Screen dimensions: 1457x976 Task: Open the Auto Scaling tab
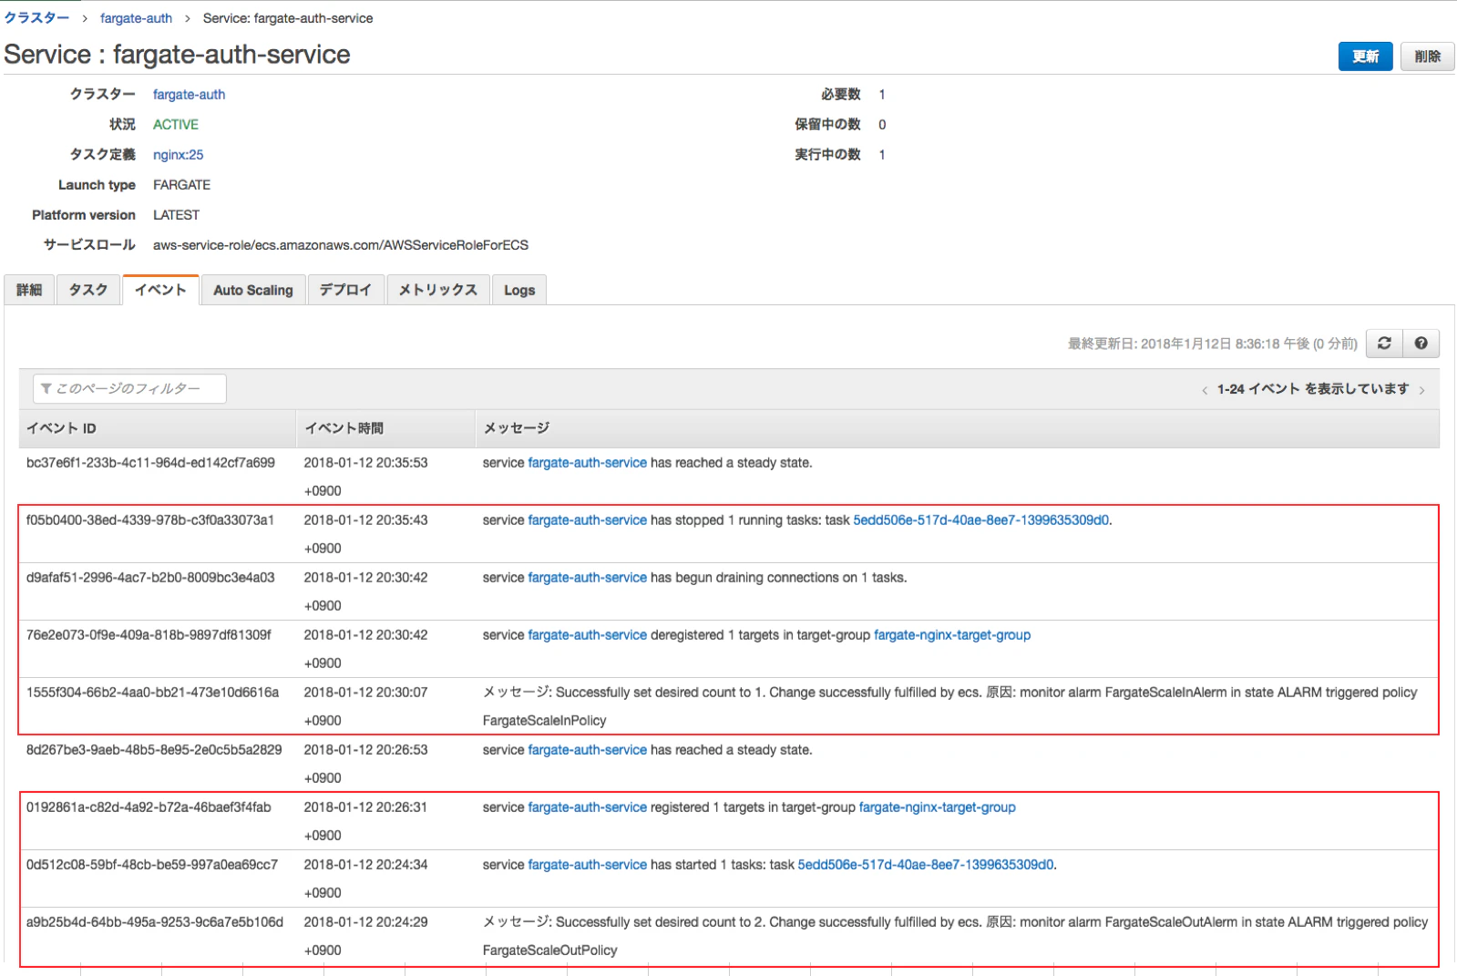[x=253, y=290]
